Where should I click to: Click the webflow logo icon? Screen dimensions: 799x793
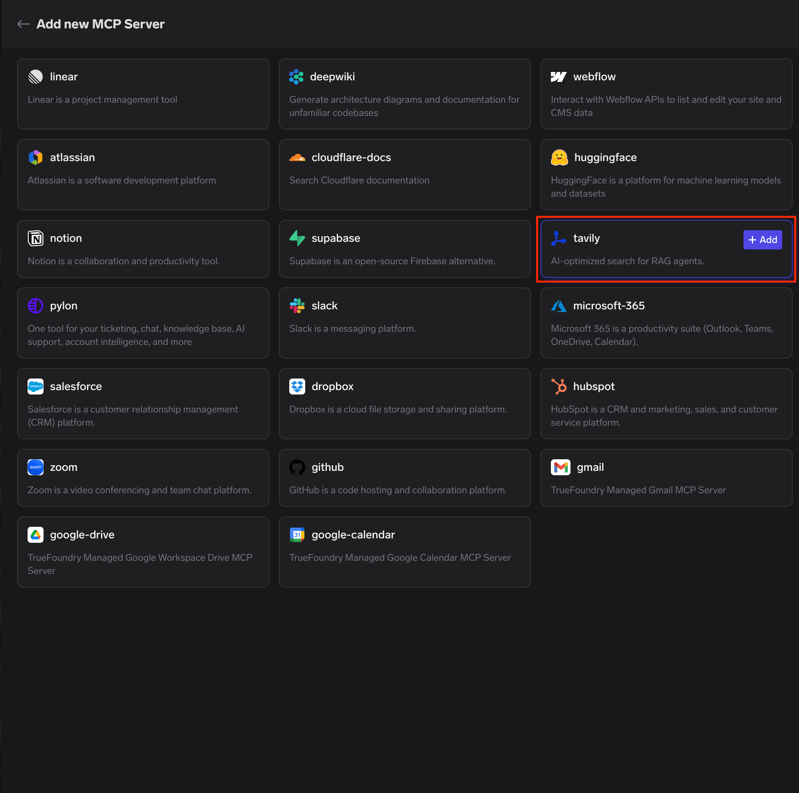coord(559,76)
